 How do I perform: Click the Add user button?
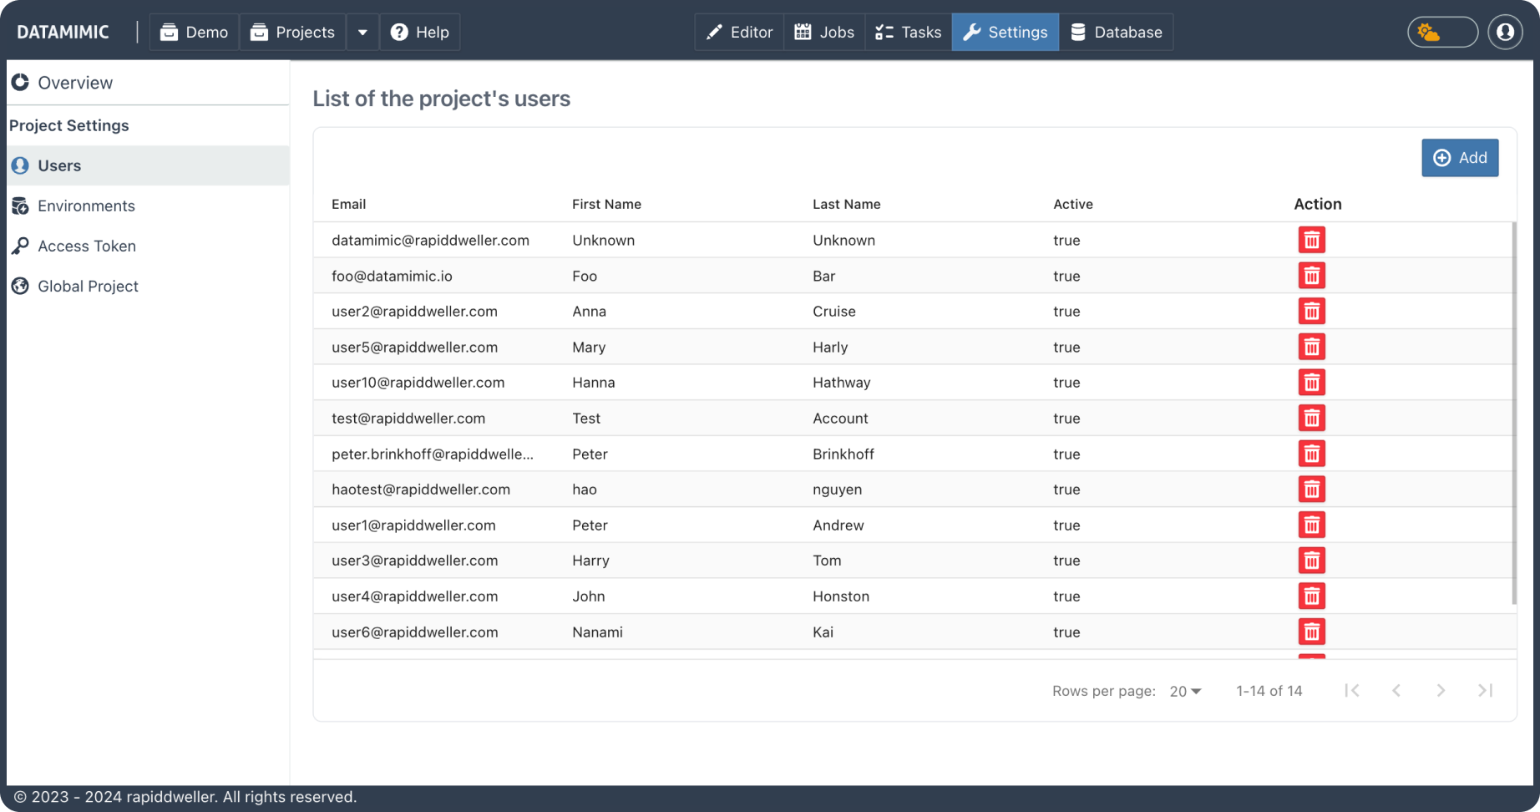[x=1460, y=158]
